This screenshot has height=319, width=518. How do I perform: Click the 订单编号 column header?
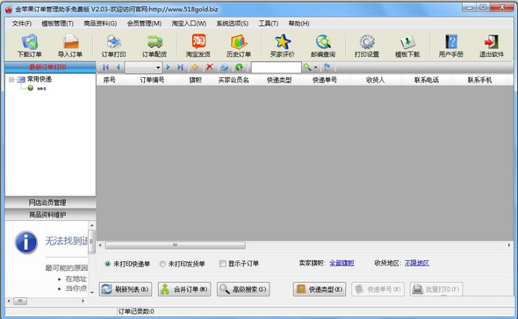point(152,80)
